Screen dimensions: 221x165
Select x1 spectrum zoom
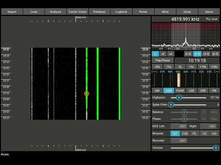155,54
